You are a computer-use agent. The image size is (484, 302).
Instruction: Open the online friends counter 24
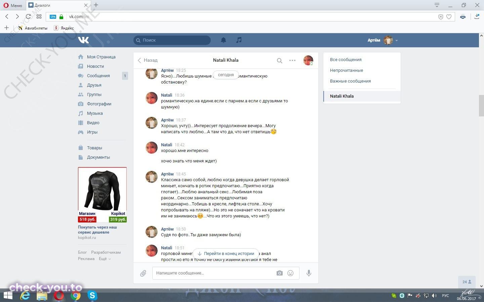coord(467,282)
